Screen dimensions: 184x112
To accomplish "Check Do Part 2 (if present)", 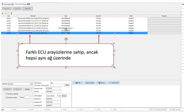I will (x=35, y=85).
